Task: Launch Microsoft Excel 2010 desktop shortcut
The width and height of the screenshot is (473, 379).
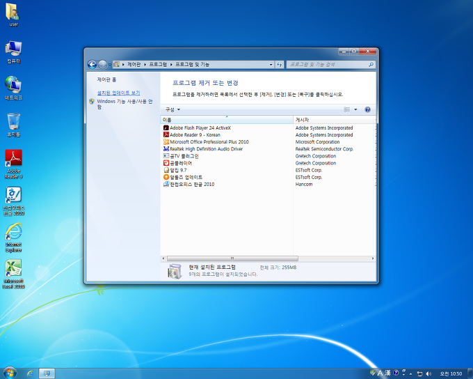Action: (x=14, y=274)
